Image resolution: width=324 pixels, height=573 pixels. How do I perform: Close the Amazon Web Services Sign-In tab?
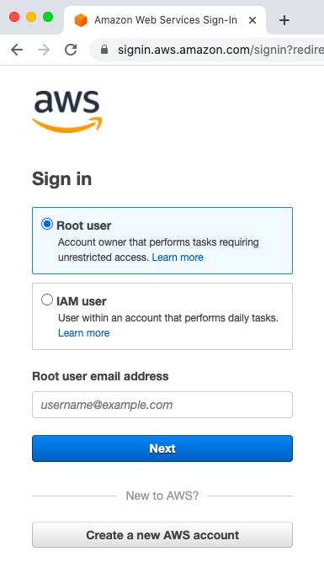252,20
